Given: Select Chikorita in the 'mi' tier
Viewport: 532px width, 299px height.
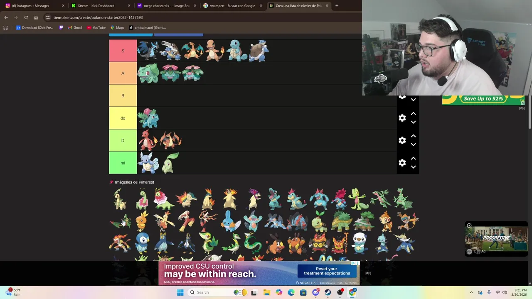Looking at the screenshot, I should [170, 163].
